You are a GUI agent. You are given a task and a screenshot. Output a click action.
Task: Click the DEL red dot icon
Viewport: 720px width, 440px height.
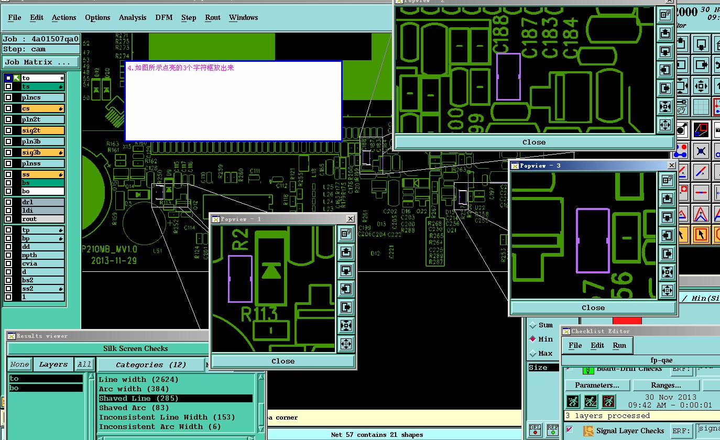click(x=535, y=430)
